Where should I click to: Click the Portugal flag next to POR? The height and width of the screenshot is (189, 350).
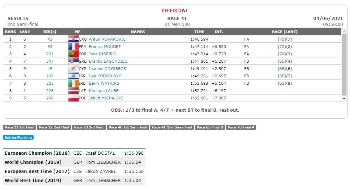pyautogui.click(x=74, y=54)
